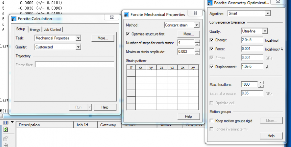Toggle the Displacement convergence checkbox

pos(211,67)
